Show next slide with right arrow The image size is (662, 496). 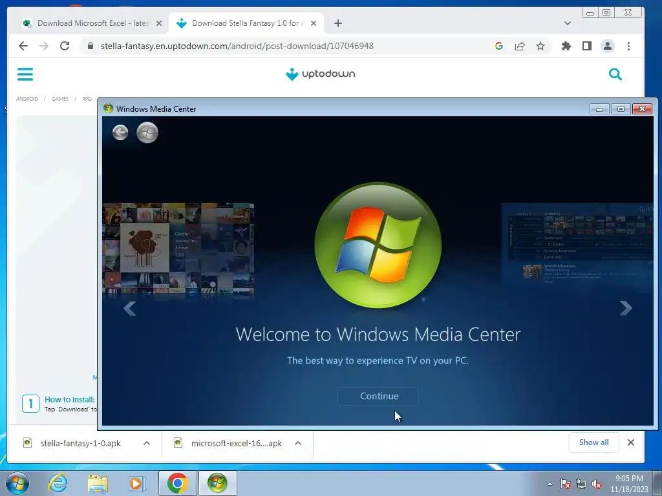(x=626, y=308)
